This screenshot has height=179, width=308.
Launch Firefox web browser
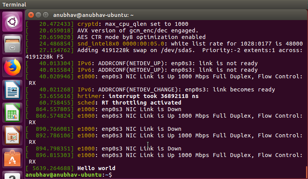click(x=12, y=67)
